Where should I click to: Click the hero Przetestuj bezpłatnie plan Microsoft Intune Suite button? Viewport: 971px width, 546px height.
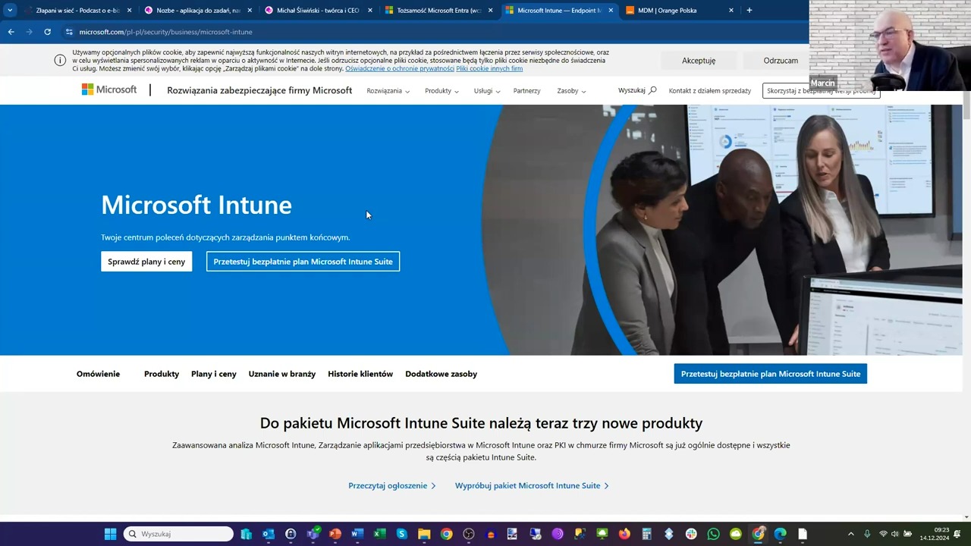[x=303, y=262]
